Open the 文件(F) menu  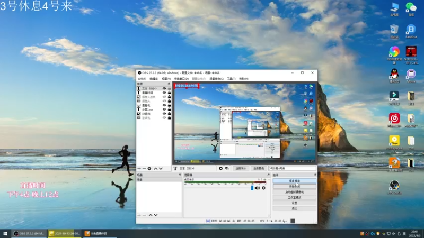[142, 79]
